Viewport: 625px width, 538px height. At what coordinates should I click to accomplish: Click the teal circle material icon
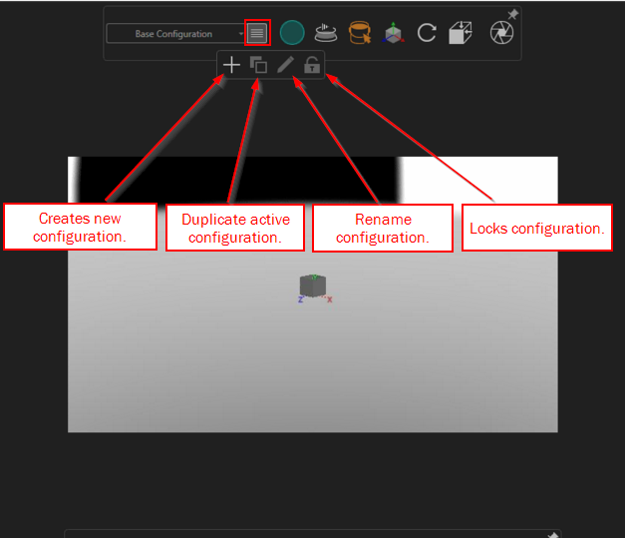tap(292, 33)
